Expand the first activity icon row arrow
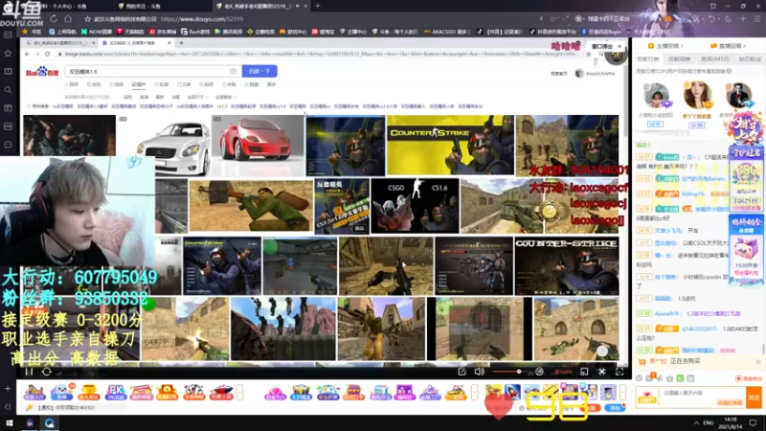Viewport: 766px width, 431px height. pyautogui.click(x=240, y=392)
